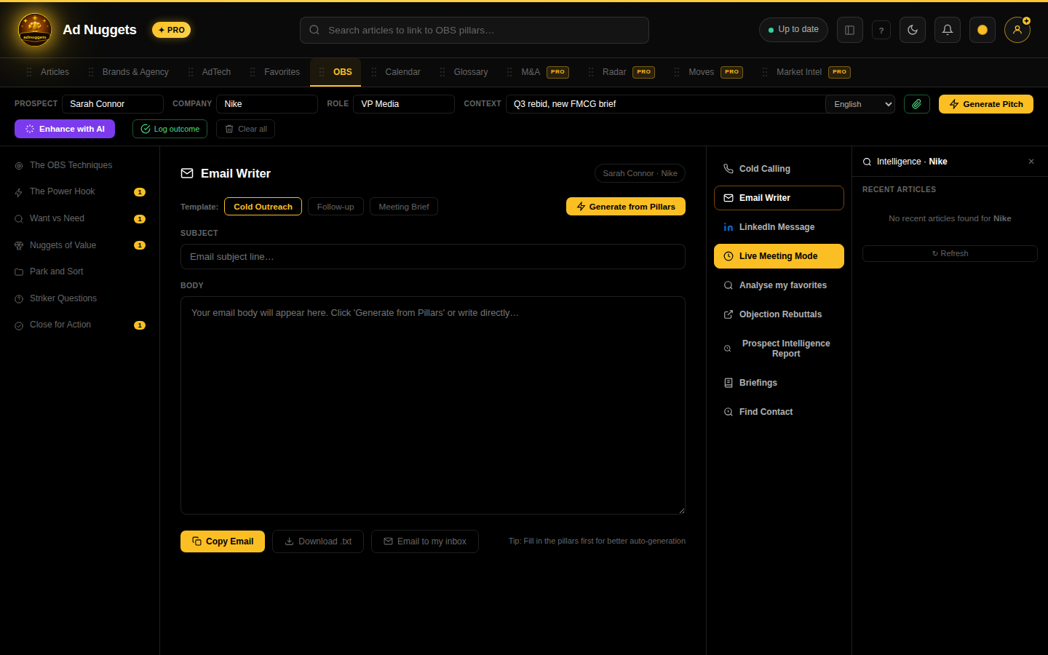Click Generate from Pillars button
The height and width of the screenshot is (655, 1048).
pyautogui.click(x=626, y=207)
